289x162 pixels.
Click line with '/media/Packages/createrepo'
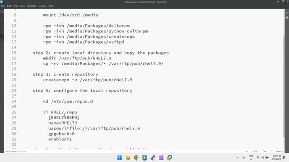[x=89, y=36]
